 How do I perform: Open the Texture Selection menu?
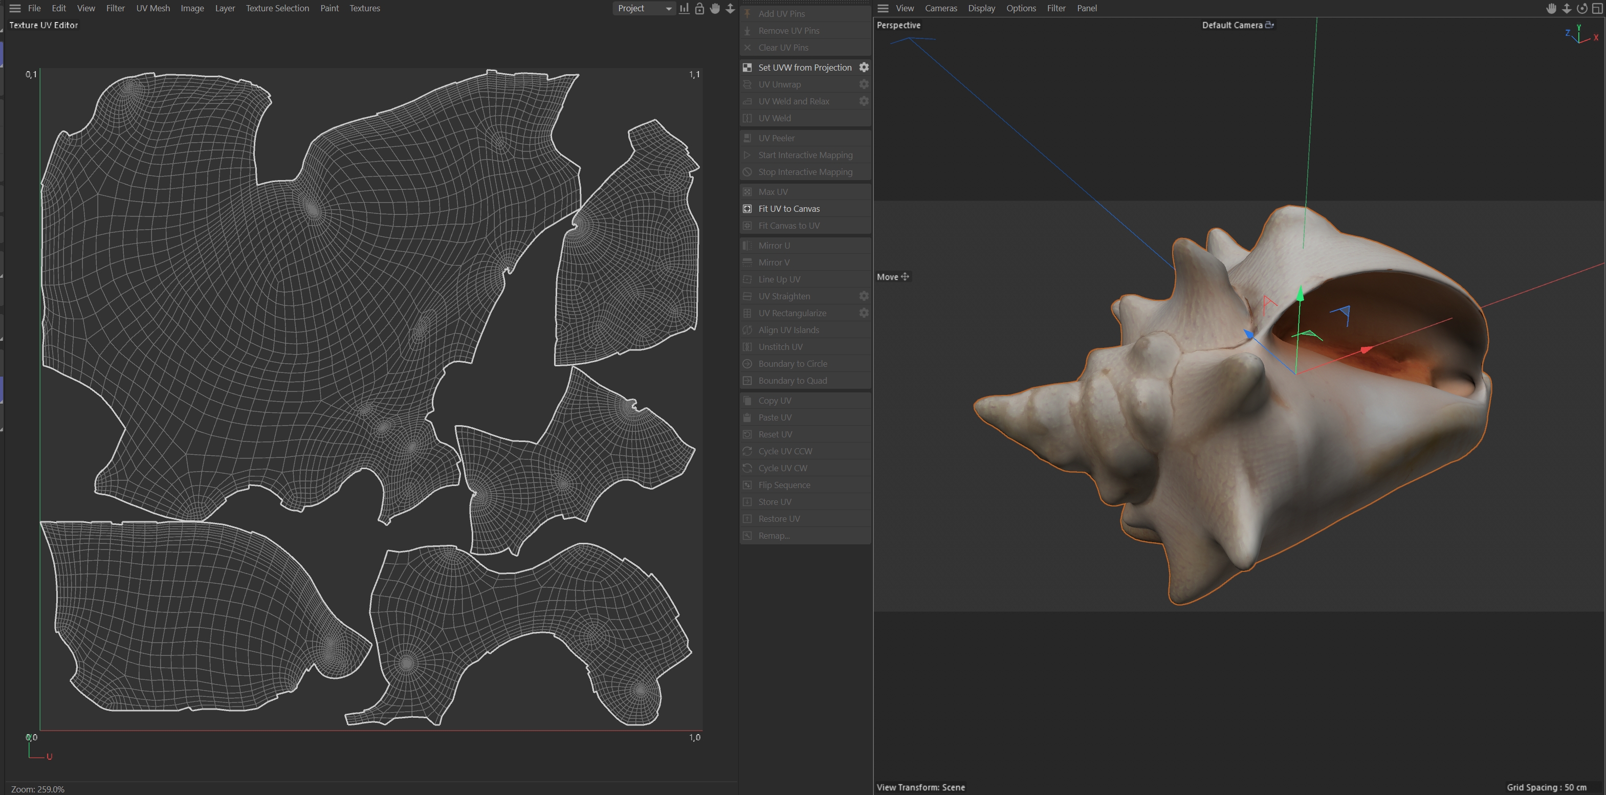[277, 8]
